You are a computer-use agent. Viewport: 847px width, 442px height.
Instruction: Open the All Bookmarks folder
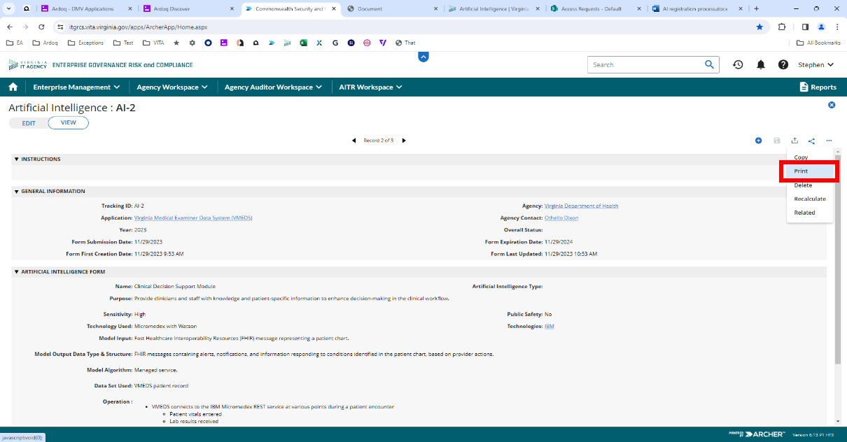(x=819, y=43)
